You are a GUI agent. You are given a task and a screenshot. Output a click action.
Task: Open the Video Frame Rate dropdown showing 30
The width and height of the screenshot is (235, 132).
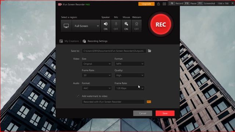point(97,75)
